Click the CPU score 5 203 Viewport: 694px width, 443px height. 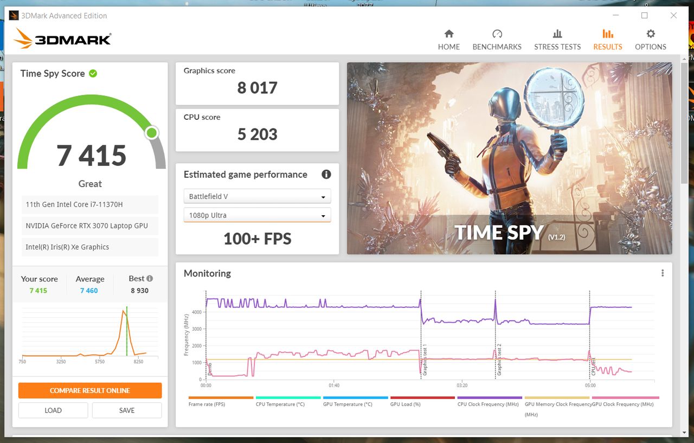(257, 134)
